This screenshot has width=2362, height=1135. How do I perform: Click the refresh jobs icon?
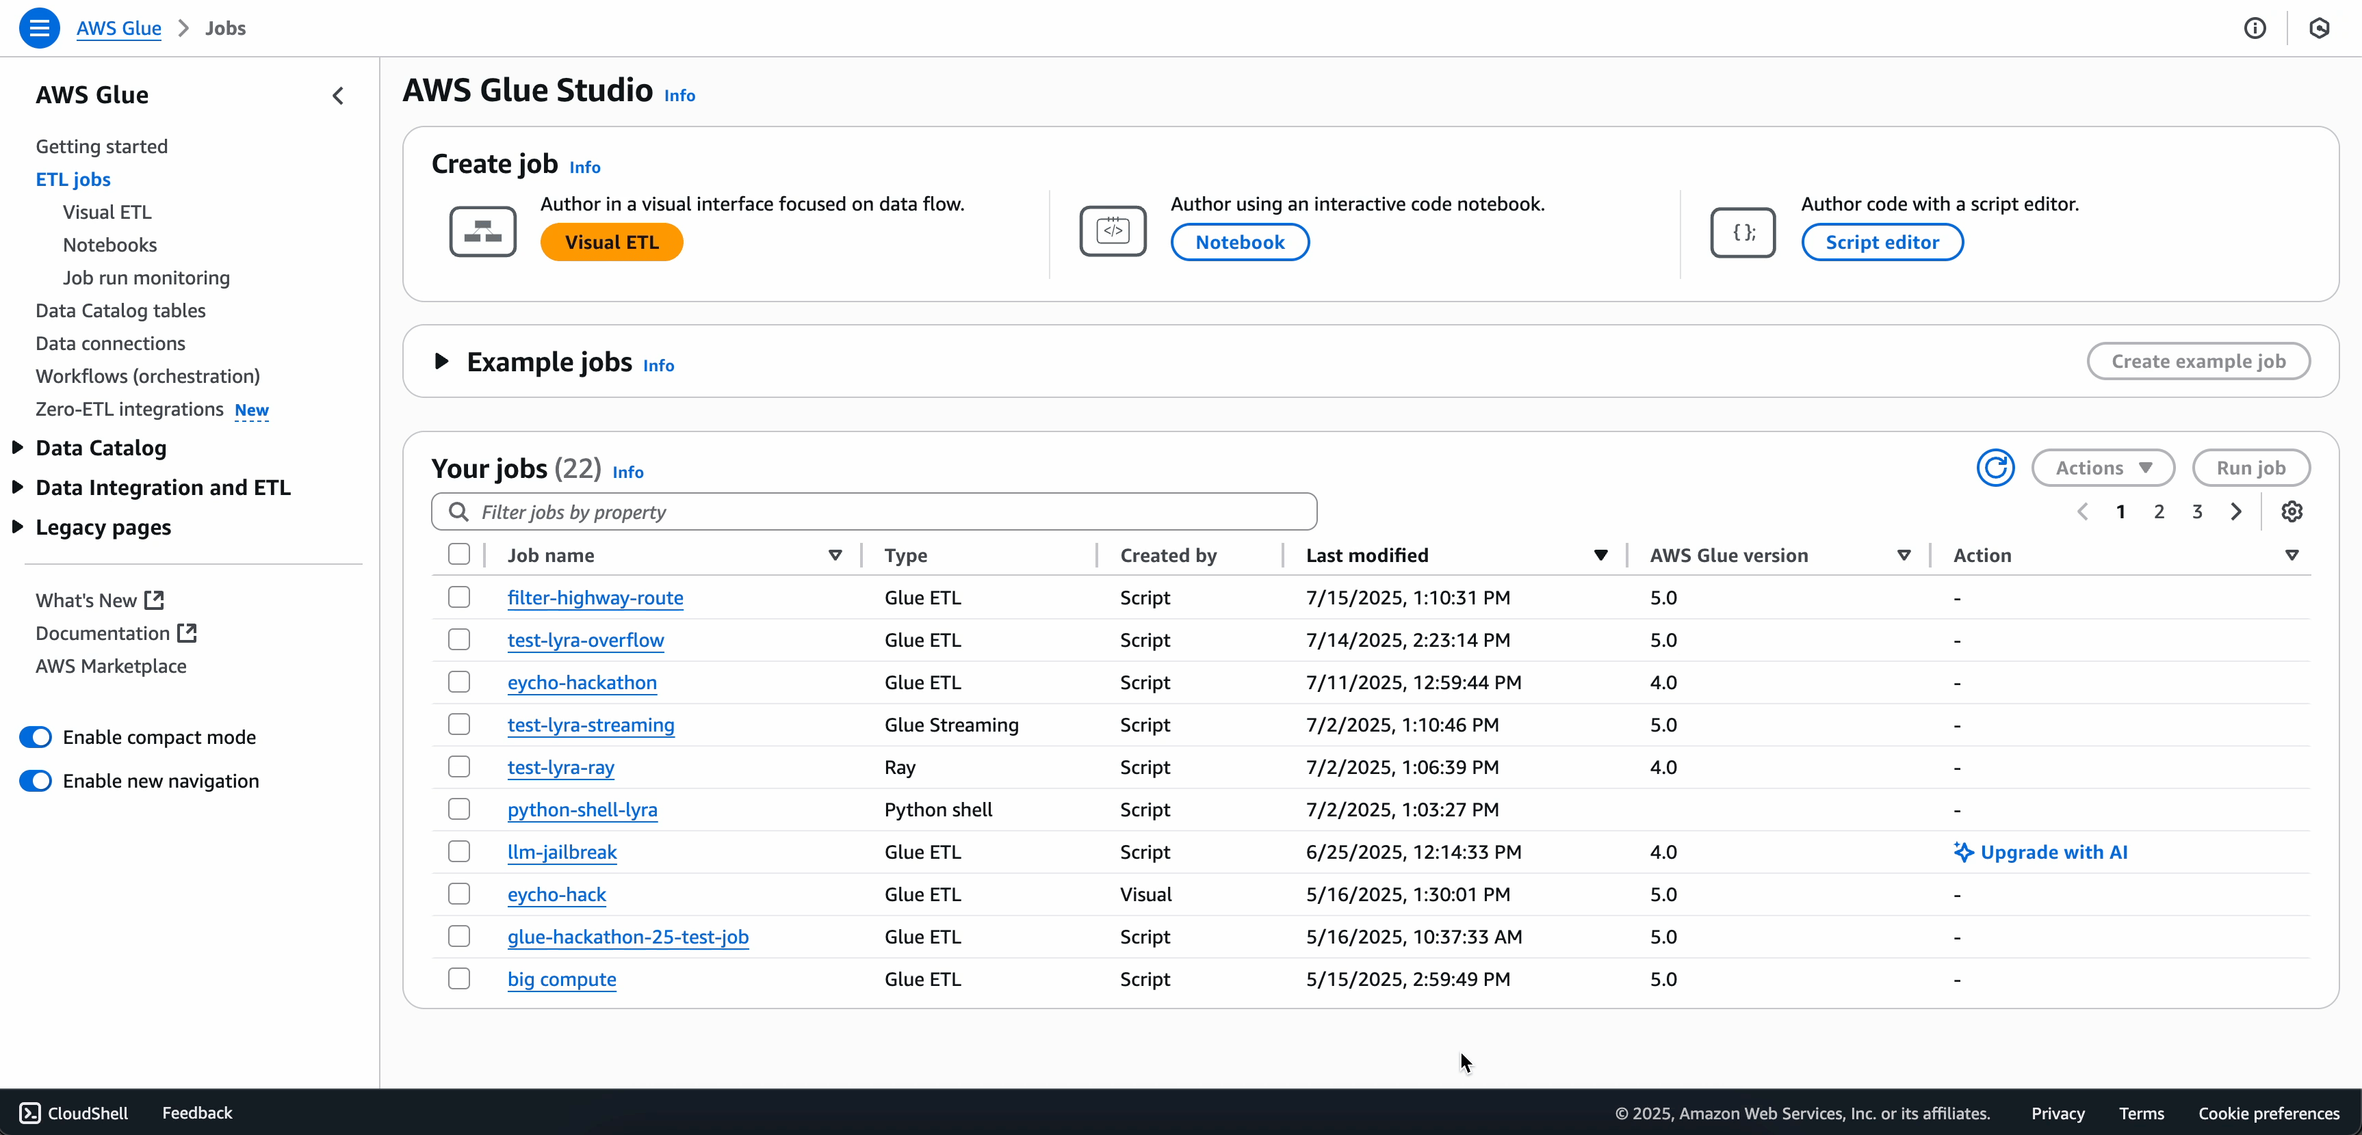pyautogui.click(x=1995, y=467)
